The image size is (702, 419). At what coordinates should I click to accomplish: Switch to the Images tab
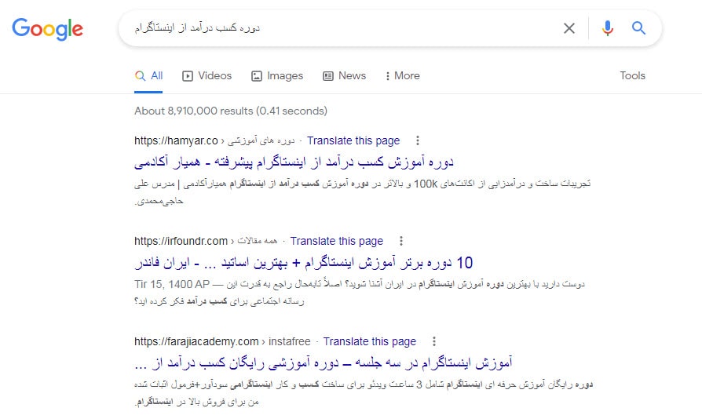pyautogui.click(x=277, y=75)
